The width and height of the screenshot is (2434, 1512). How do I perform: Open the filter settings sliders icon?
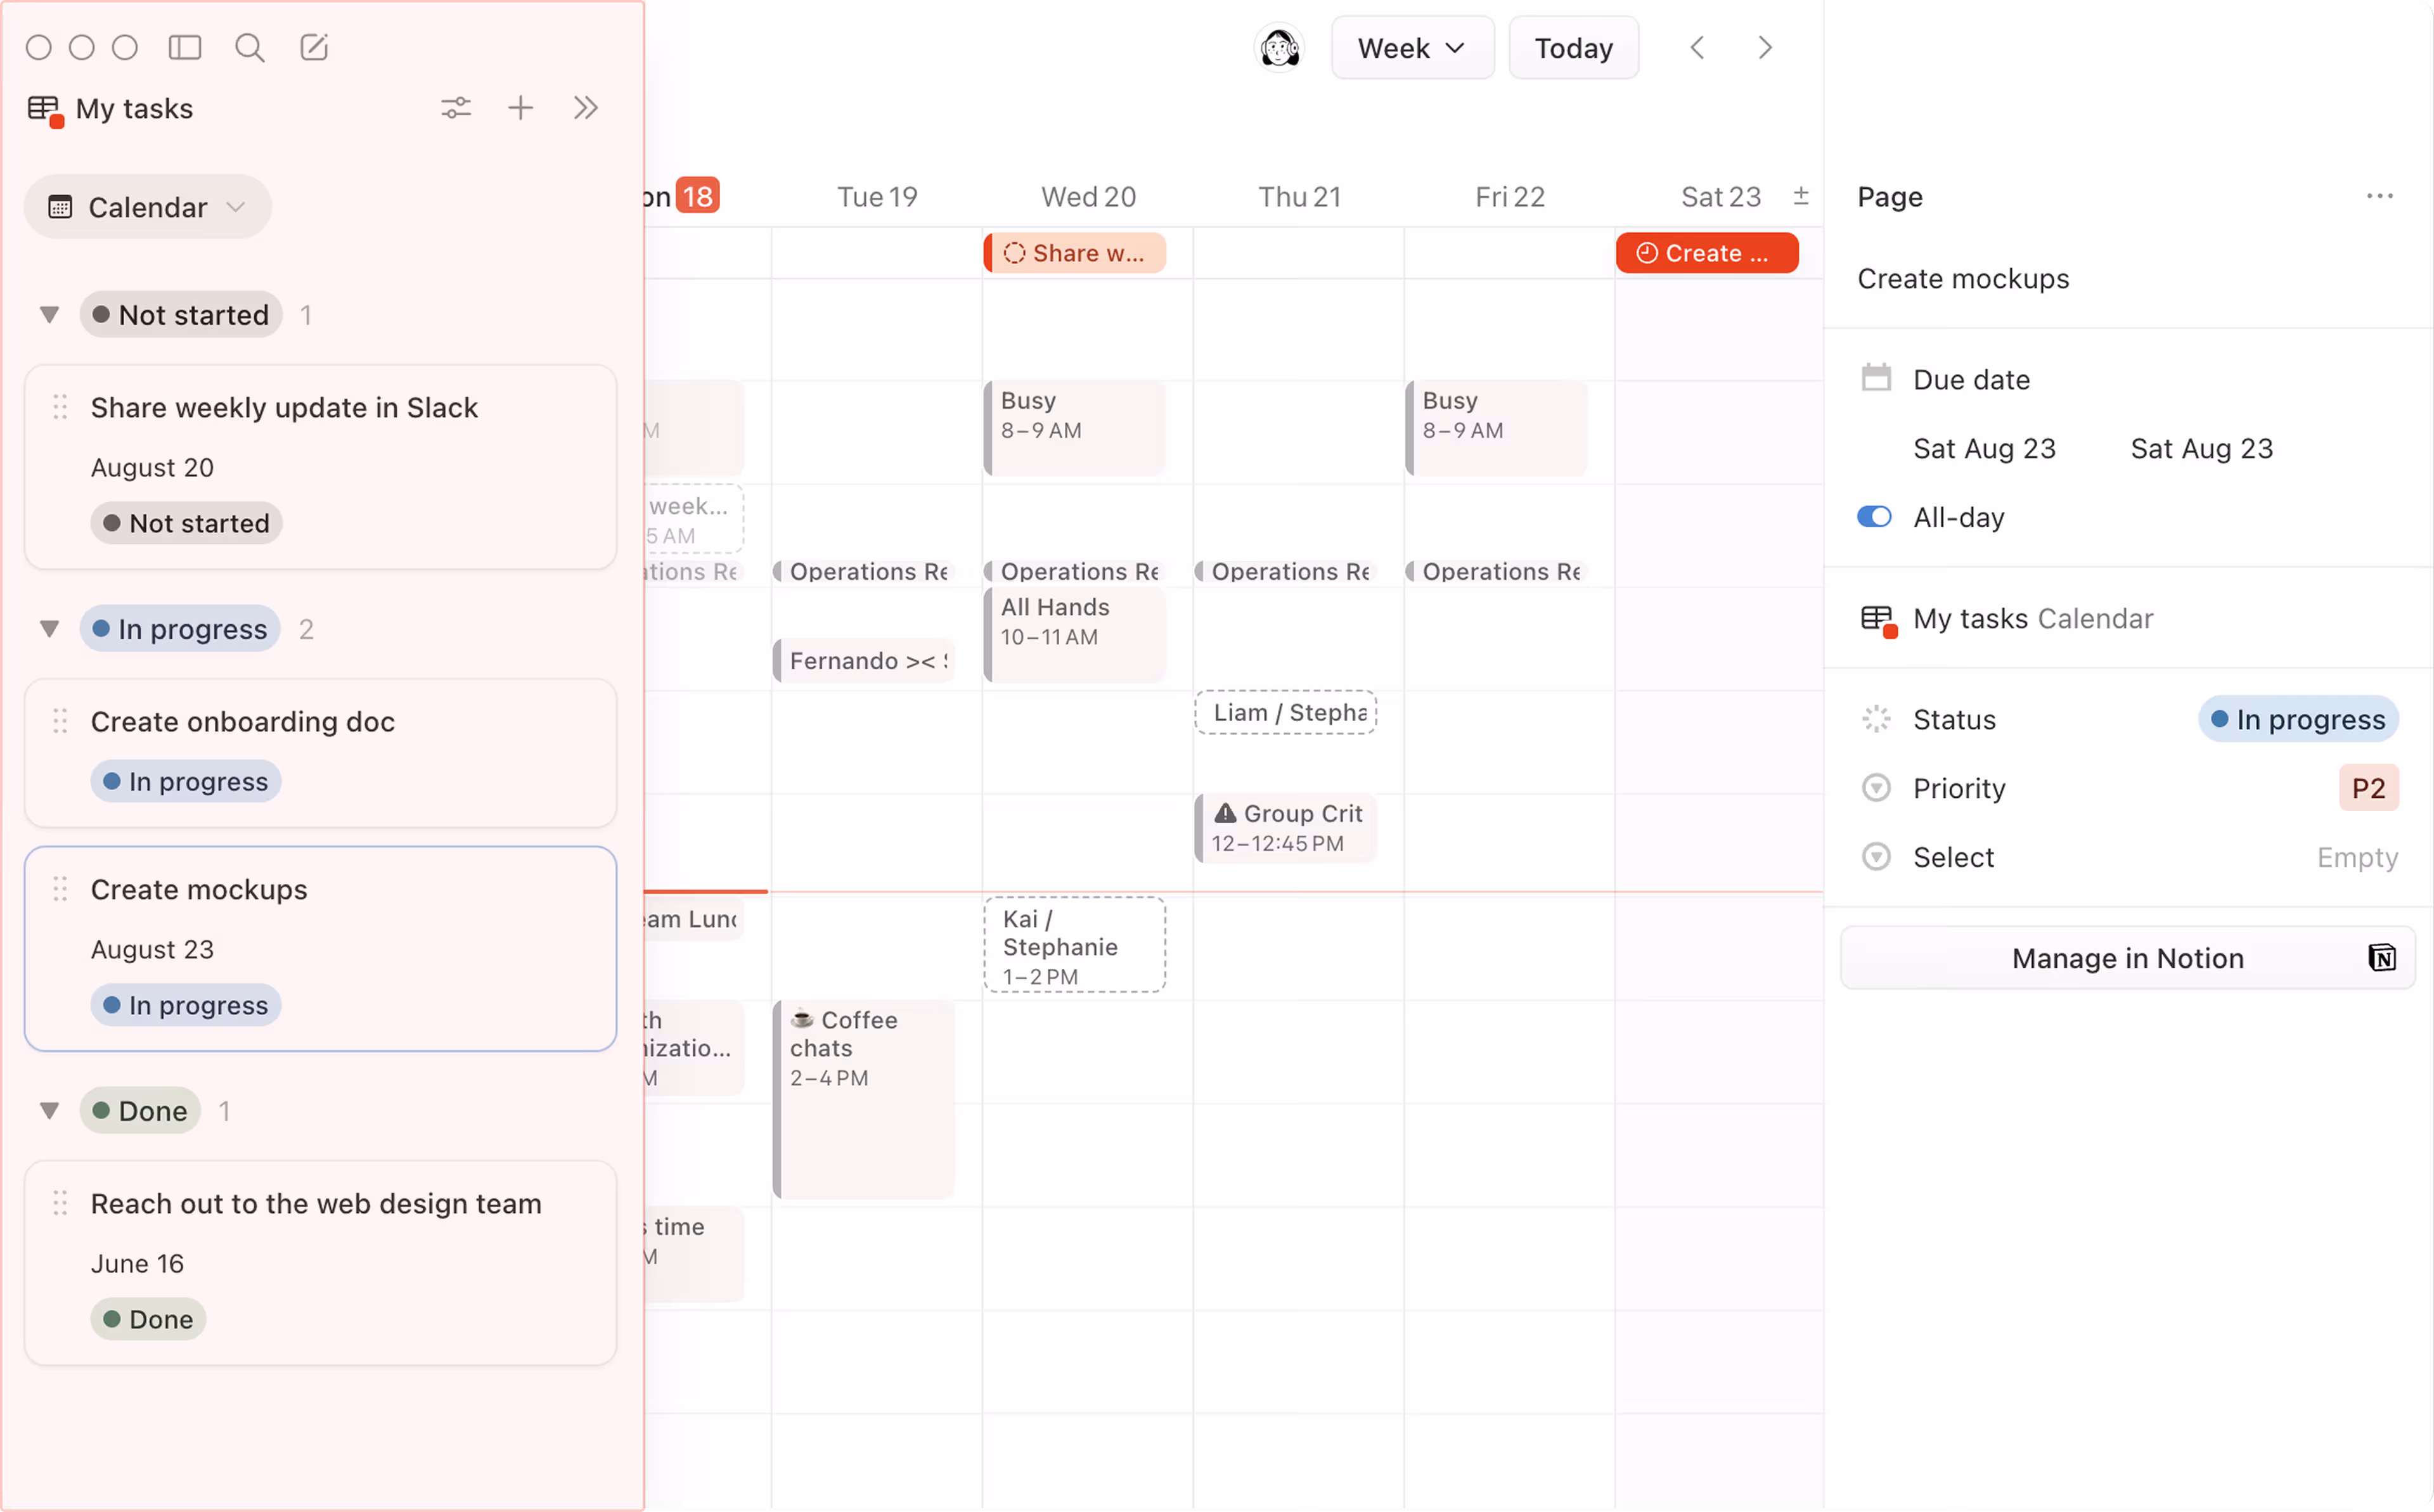point(456,108)
